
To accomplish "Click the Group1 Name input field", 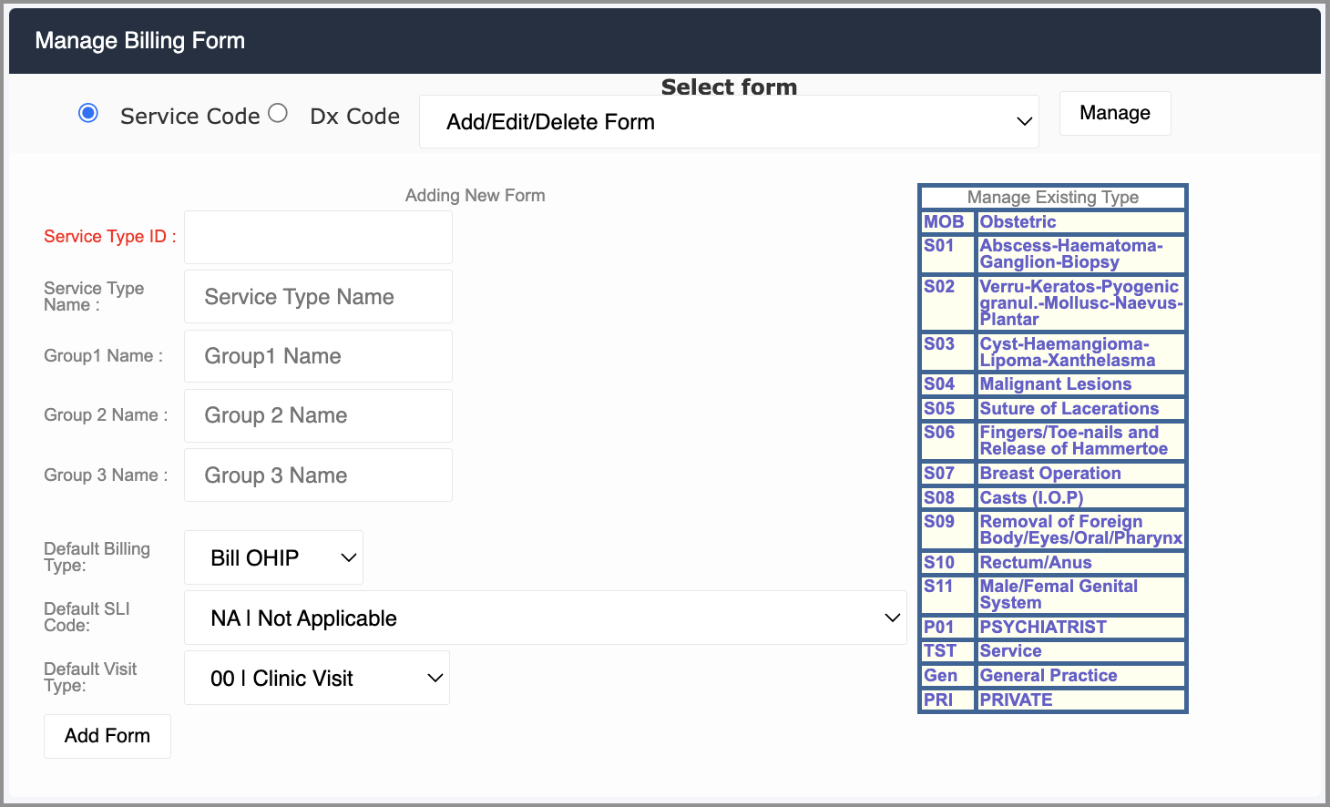I will (318, 356).
